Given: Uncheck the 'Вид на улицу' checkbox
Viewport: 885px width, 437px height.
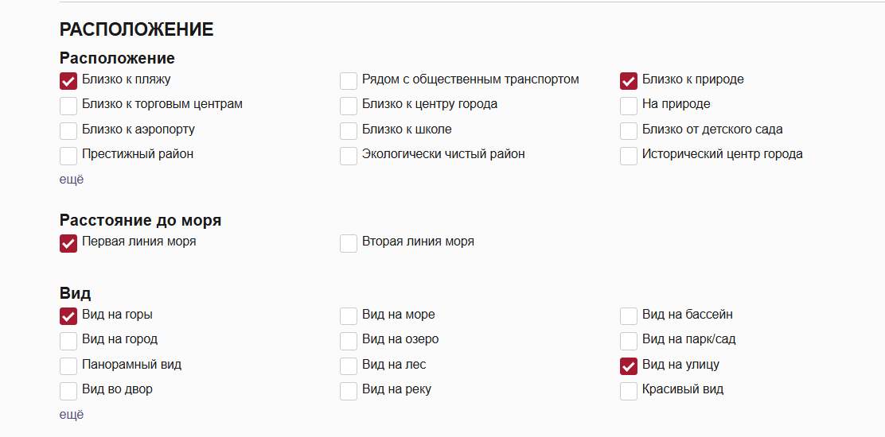Looking at the screenshot, I should pyautogui.click(x=629, y=366).
